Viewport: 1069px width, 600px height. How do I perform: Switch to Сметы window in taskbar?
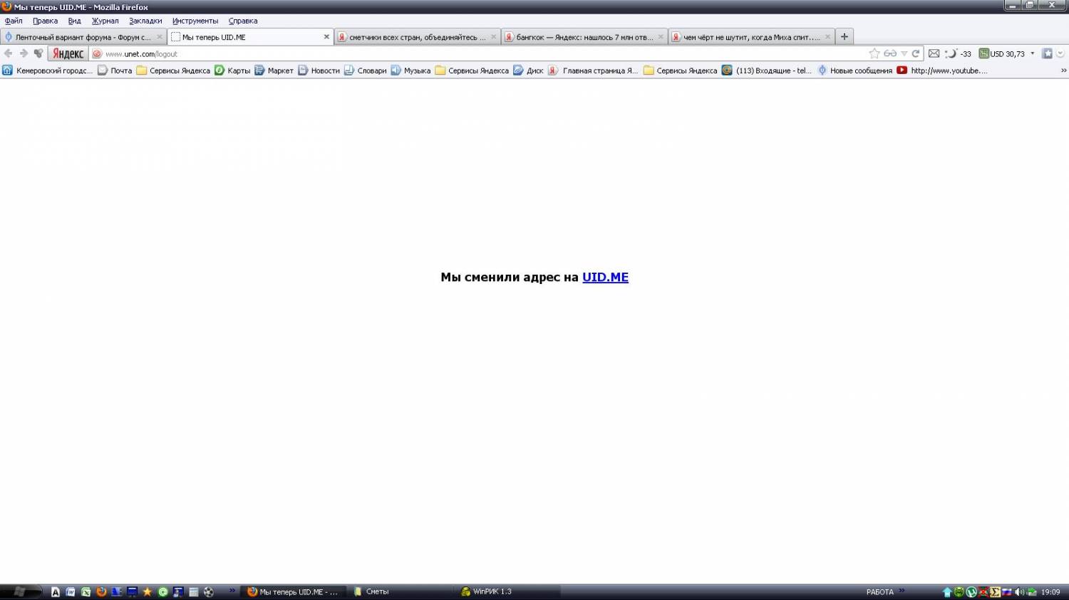[x=399, y=591]
